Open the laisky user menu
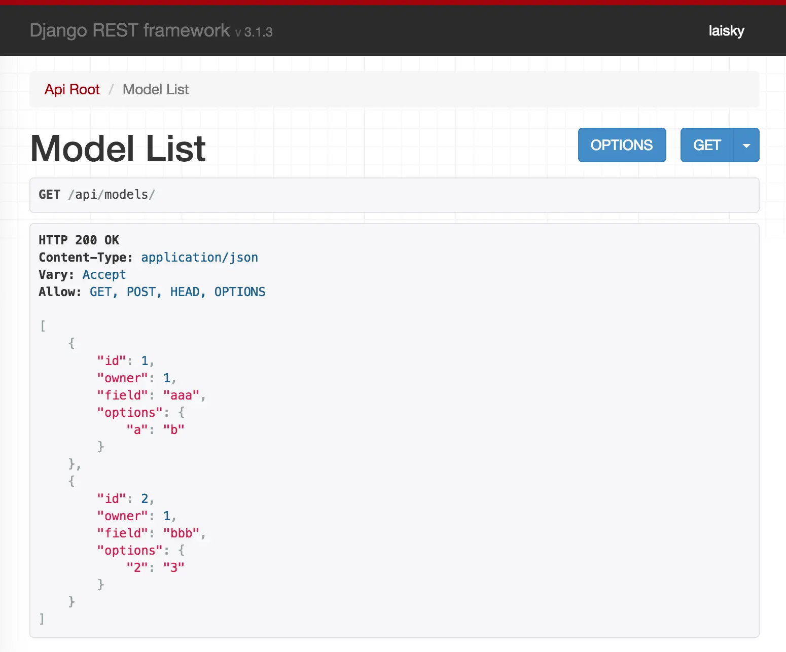Viewport: 786px width, 652px height. click(726, 31)
